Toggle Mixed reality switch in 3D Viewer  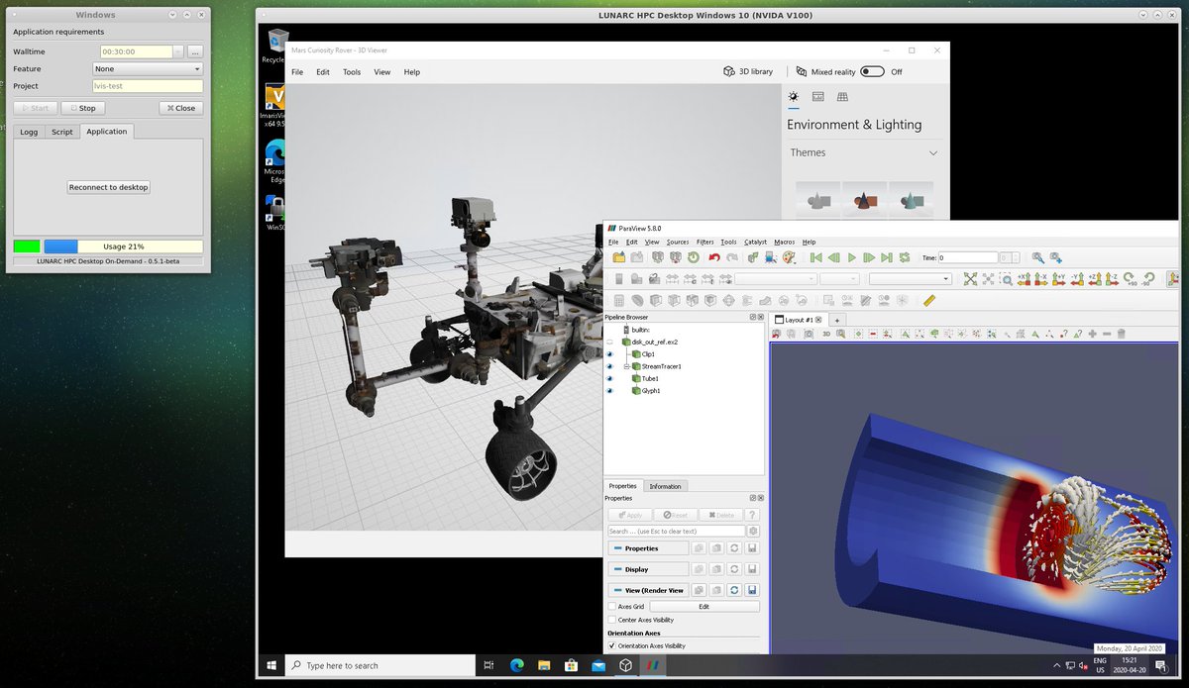click(872, 71)
